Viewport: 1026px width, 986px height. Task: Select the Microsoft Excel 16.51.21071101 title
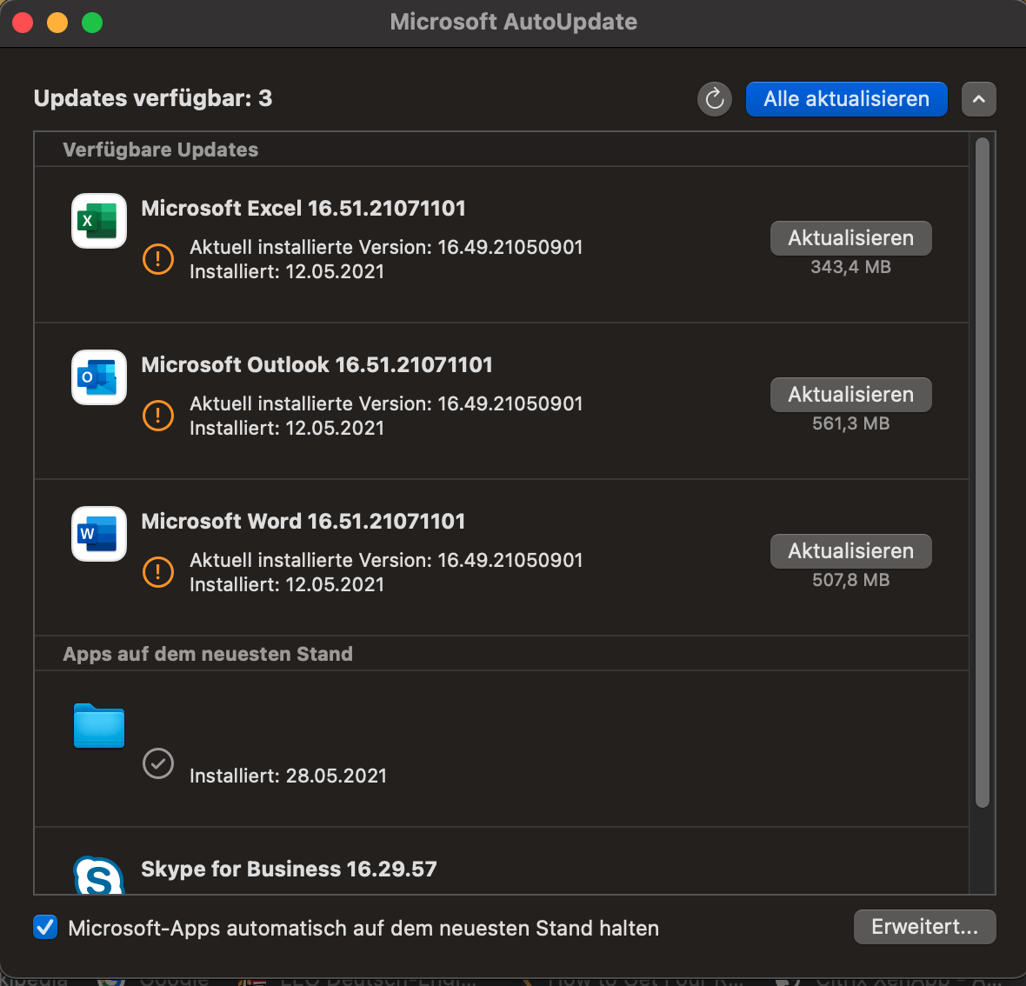pos(303,208)
